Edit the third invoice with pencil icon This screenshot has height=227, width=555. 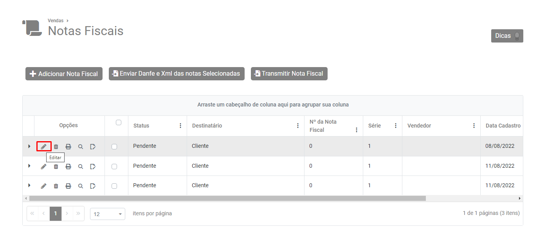[x=44, y=186]
